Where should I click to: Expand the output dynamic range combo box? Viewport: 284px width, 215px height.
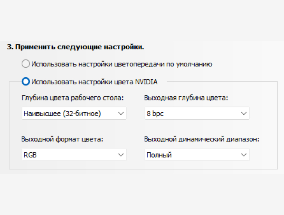(x=197, y=155)
